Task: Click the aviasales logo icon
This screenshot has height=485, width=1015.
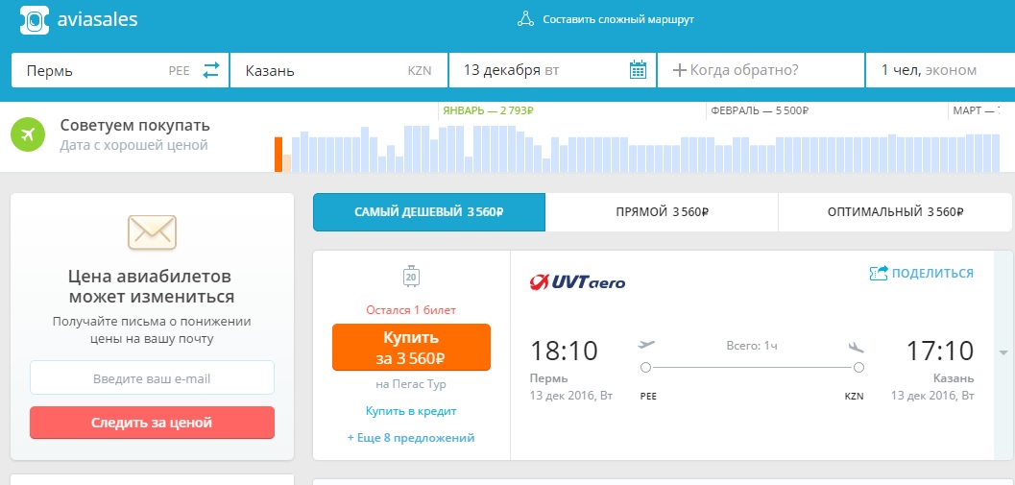Action: (x=33, y=20)
